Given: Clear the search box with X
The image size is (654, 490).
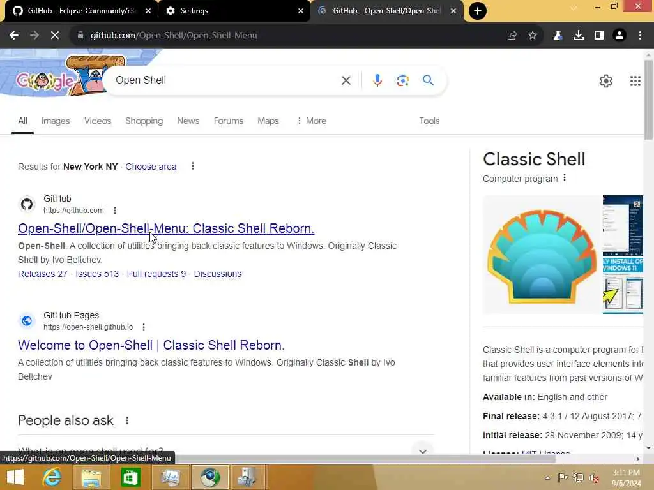Looking at the screenshot, I should 346,80.
